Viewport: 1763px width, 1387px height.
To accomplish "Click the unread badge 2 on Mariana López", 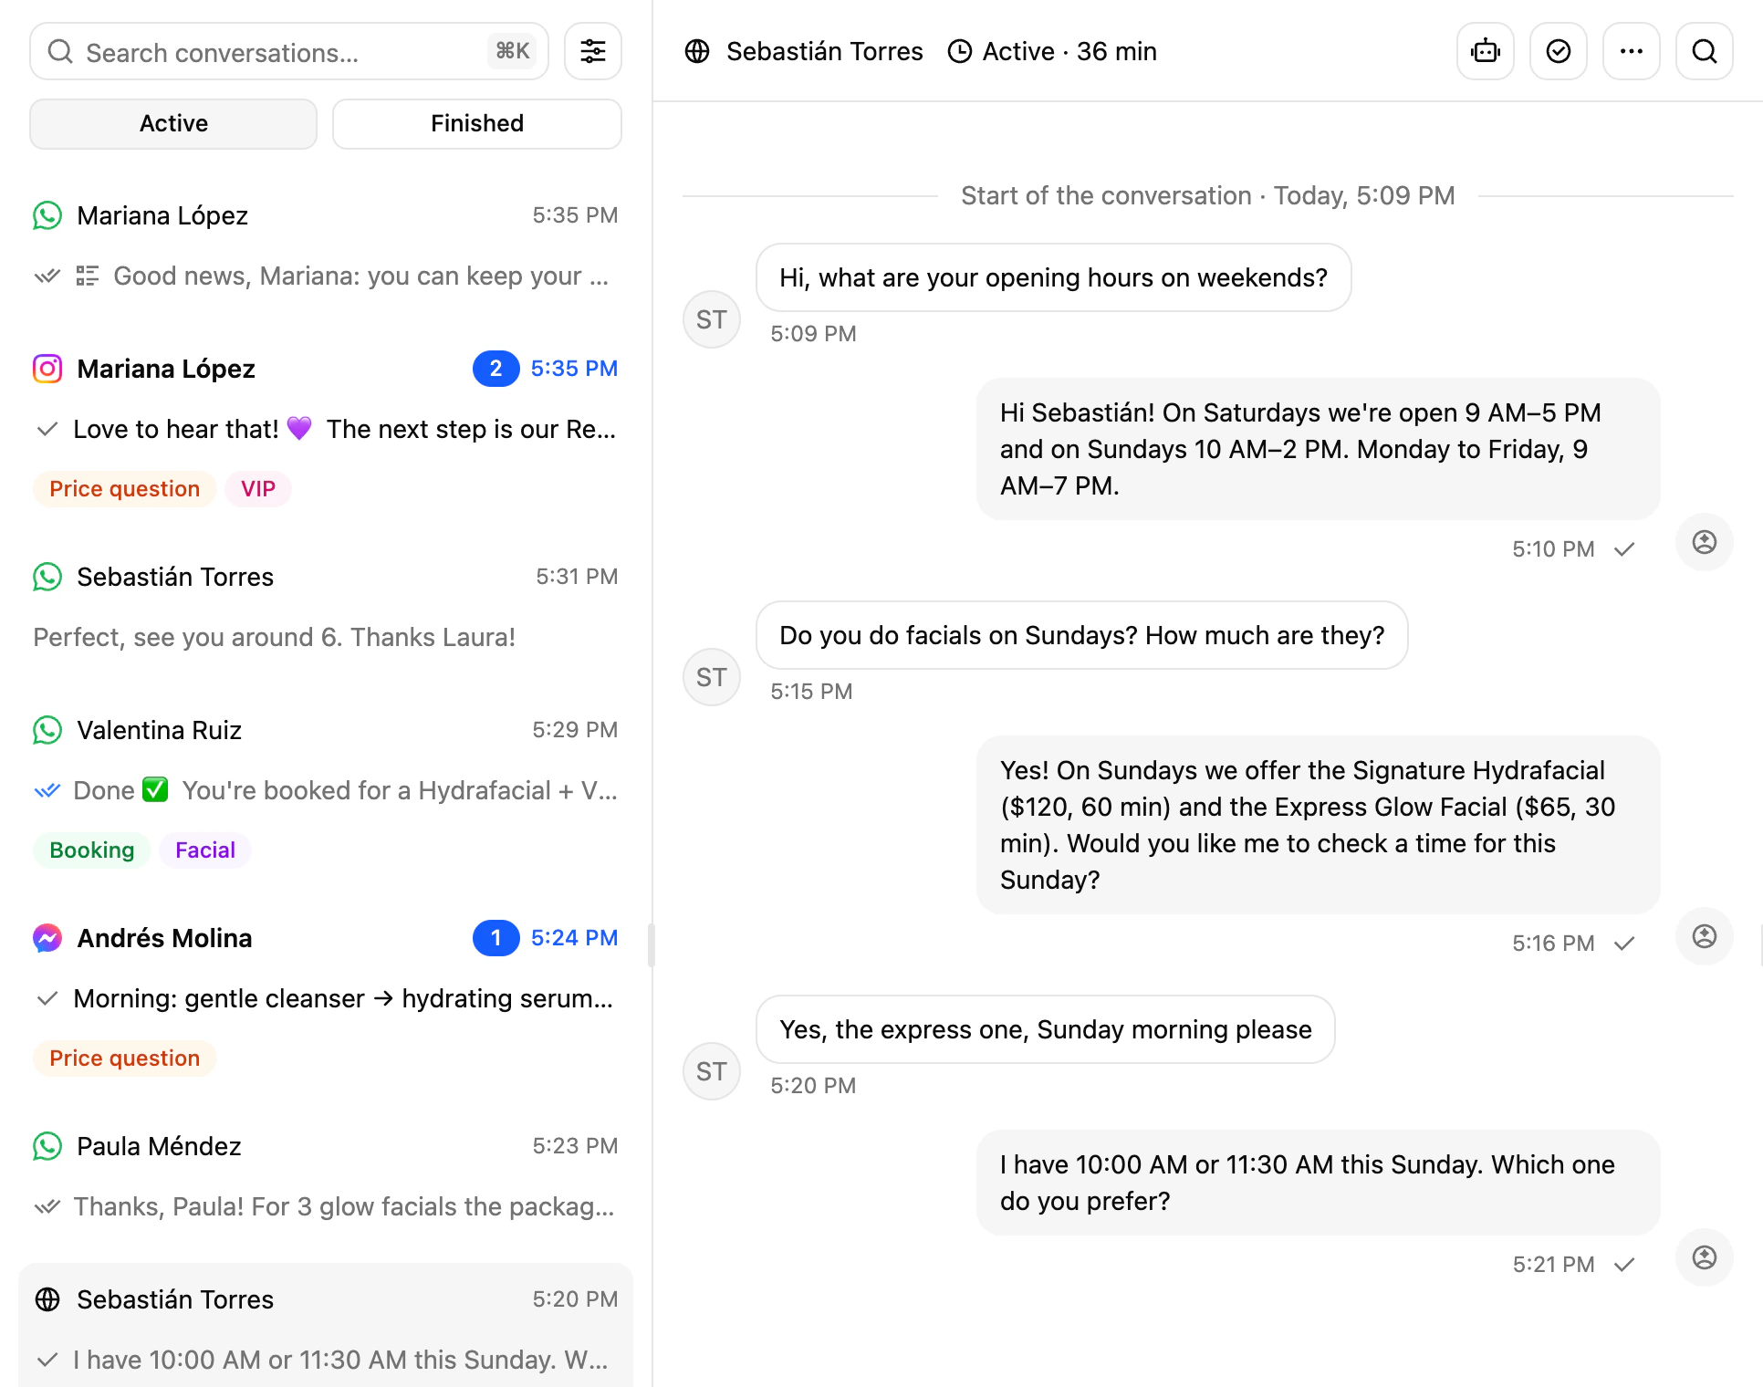I will coord(496,369).
